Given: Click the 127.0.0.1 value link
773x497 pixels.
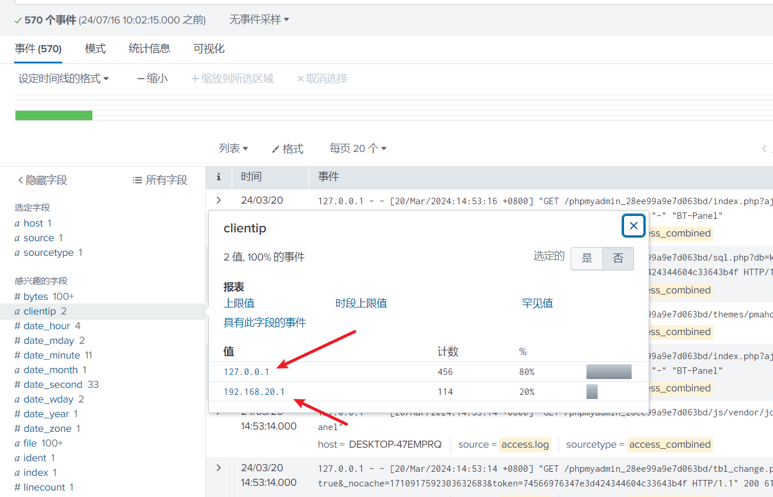Looking at the screenshot, I should click(x=246, y=371).
